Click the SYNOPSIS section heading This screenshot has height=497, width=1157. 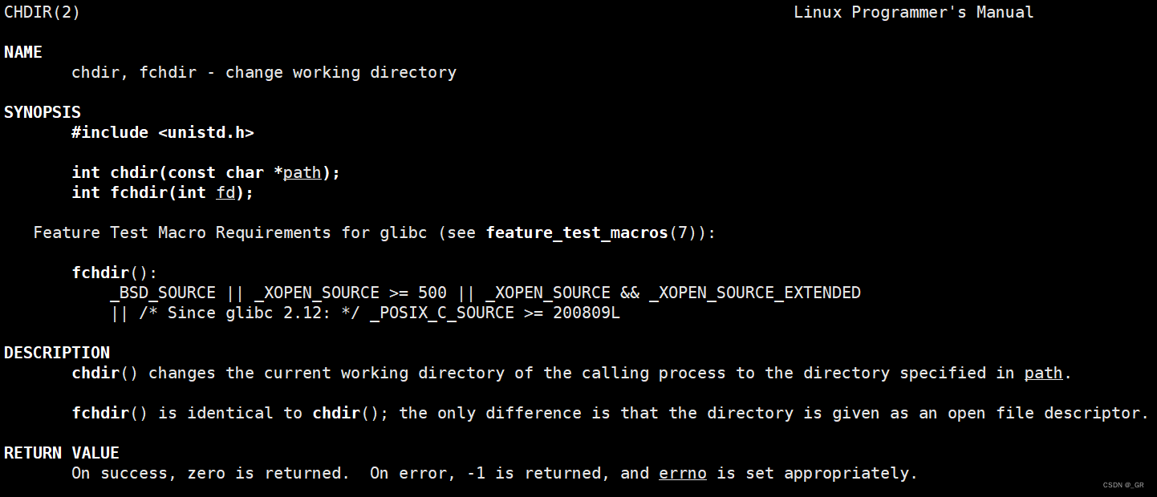point(43,112)
